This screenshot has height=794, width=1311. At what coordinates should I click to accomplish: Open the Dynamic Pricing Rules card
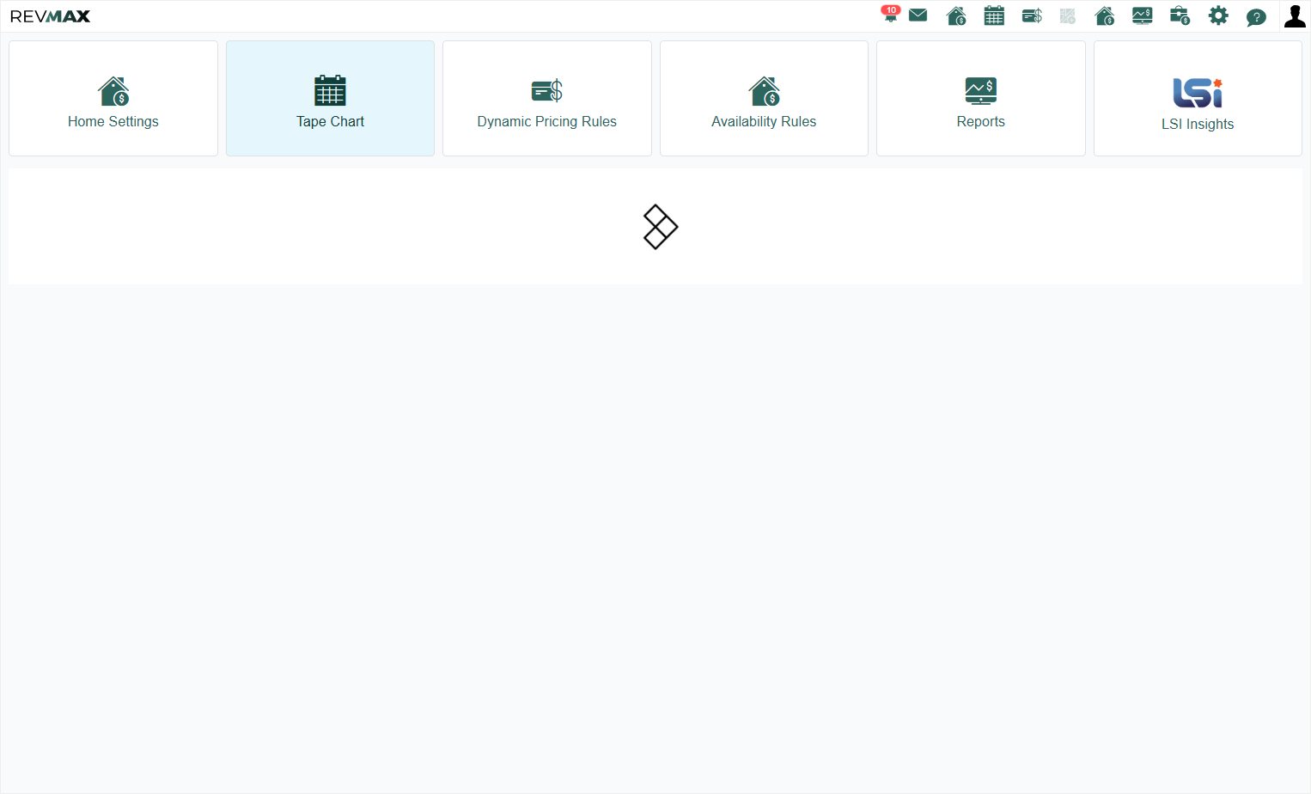point(547,98)
